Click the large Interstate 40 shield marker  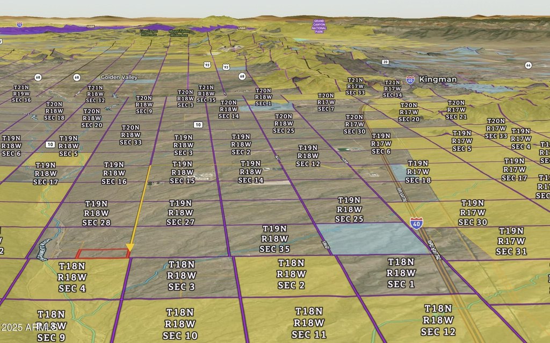click(x=417, y=222)
